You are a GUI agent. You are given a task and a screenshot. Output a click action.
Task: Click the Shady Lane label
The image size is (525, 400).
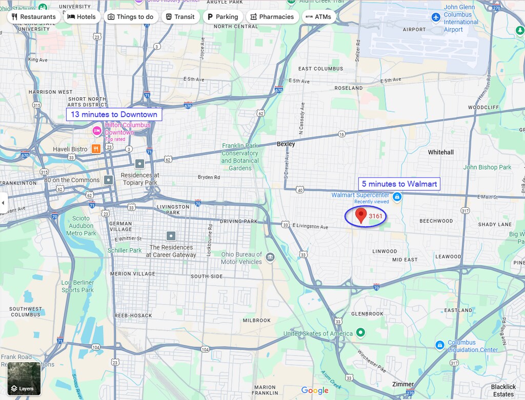tap(495, 224)
